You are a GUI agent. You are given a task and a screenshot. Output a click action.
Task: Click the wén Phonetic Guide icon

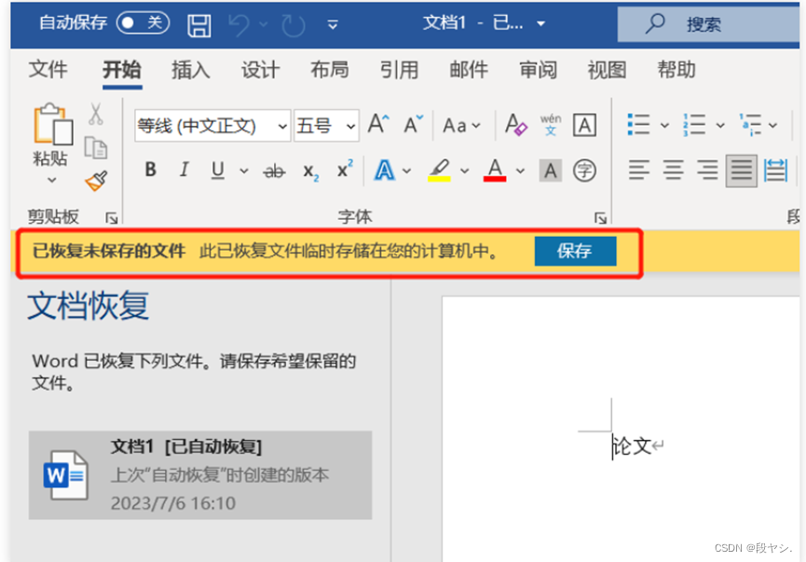551,125
